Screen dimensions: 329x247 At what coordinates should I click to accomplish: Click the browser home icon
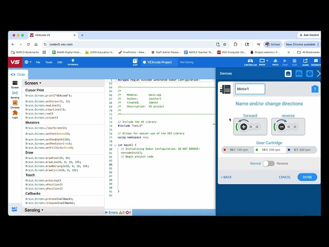[36, 44]
